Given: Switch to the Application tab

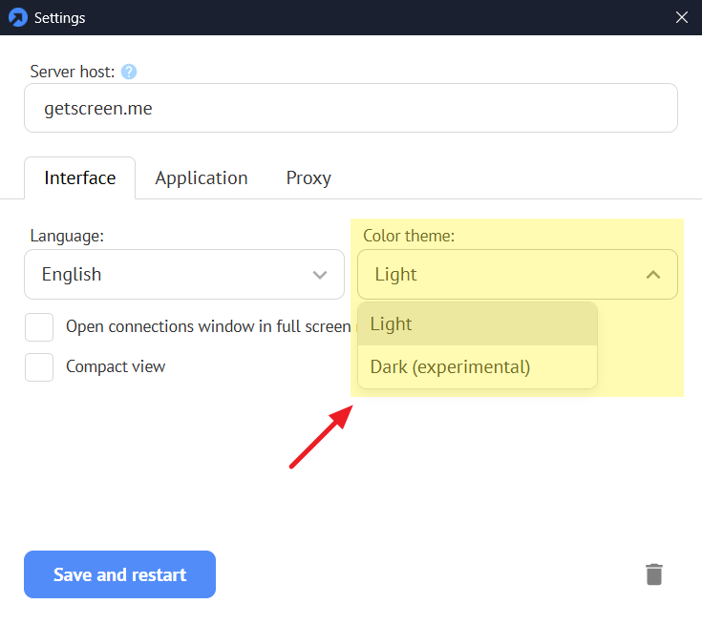Looking at the screenshot, I should tap(201, 178).
